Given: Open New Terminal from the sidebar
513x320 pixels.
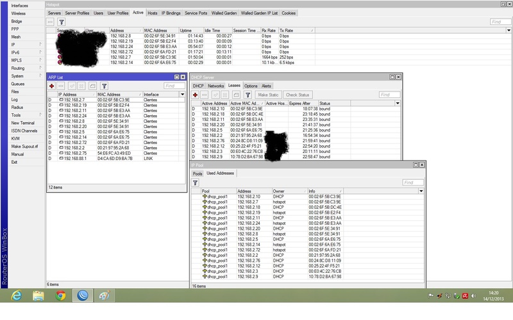Looking at the screenshot, I should click(22, 123).
